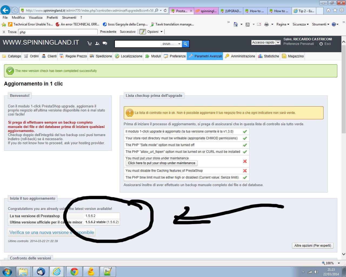This screenshot has height=277, width=346.
Task: Open the Accesso rapido dropdown
Action: coord(266,42)
